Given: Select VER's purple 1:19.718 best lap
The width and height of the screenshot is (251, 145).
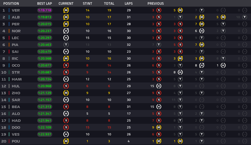Looking at the screenshot, I should click(x=45, y=10).
